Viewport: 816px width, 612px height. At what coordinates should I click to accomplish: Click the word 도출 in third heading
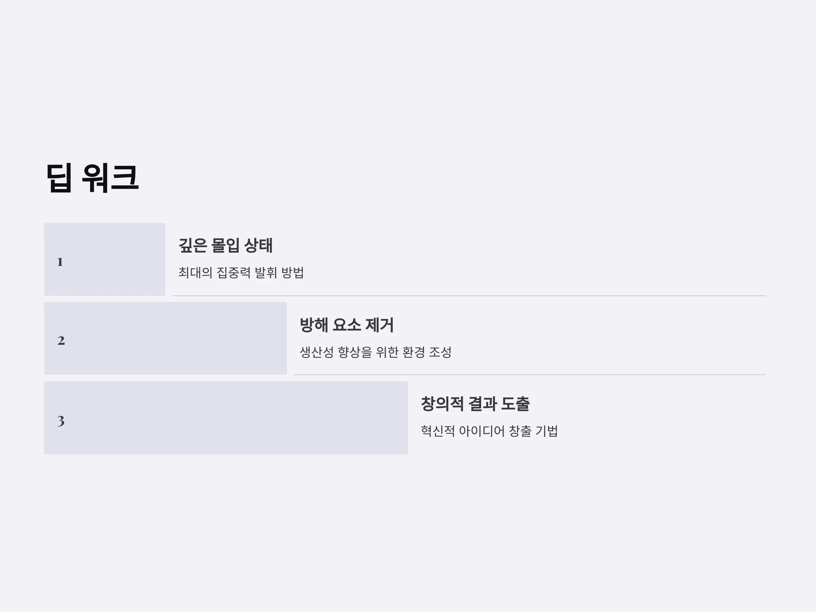coord(515,404)
